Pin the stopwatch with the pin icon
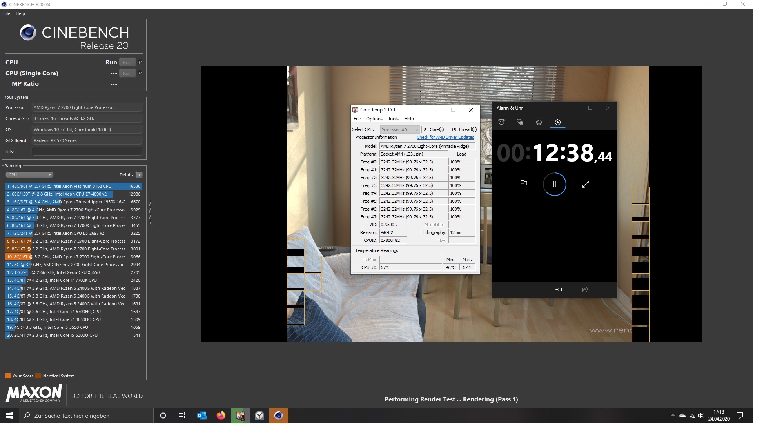784x441 pixels. coord(559,290)
